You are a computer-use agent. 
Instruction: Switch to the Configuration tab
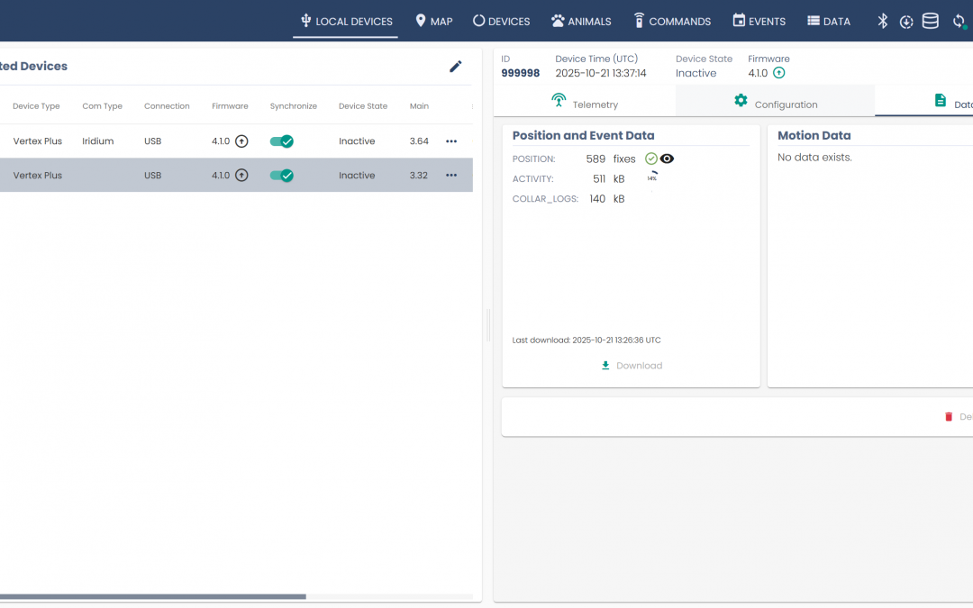tap(775, 104)
